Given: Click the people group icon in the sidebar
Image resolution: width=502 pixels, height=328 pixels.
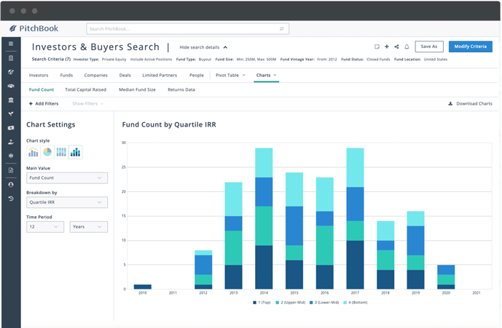Looking at the screenshot, I should pyautogui.click(x=11, y=156).
